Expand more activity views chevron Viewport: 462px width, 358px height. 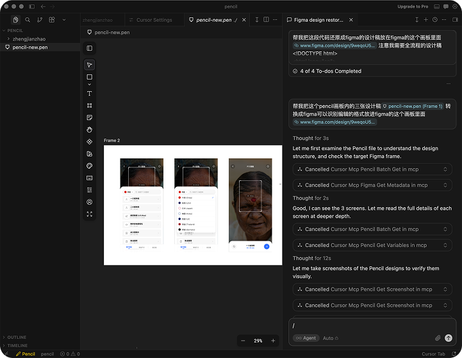coord(64,20)
